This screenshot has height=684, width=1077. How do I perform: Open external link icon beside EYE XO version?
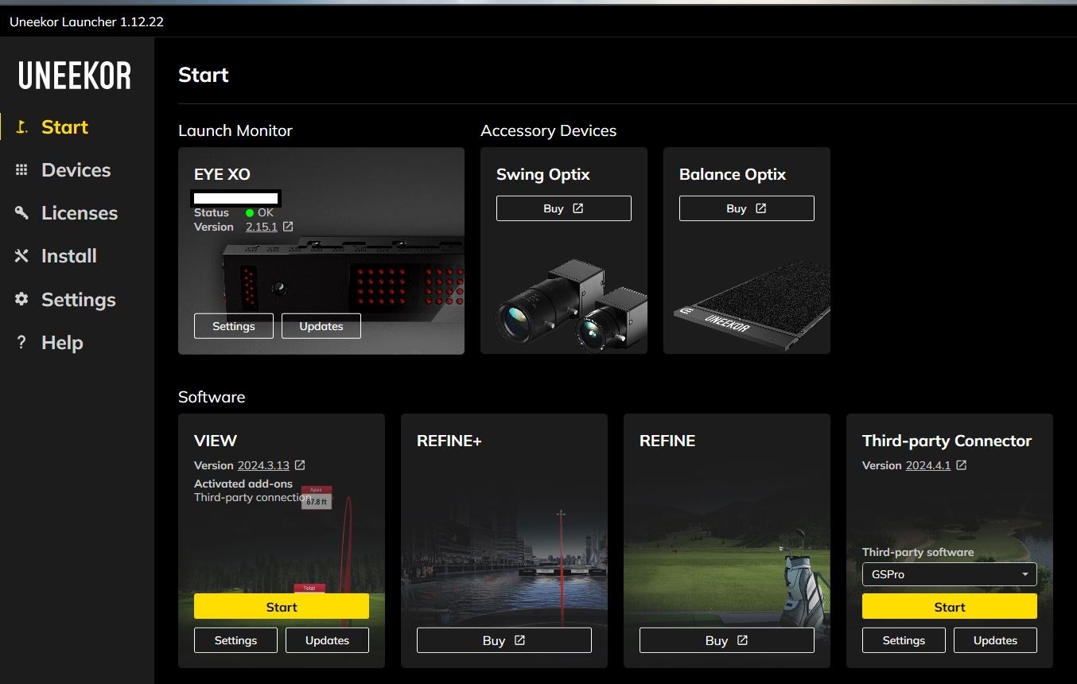pos(288,227)
